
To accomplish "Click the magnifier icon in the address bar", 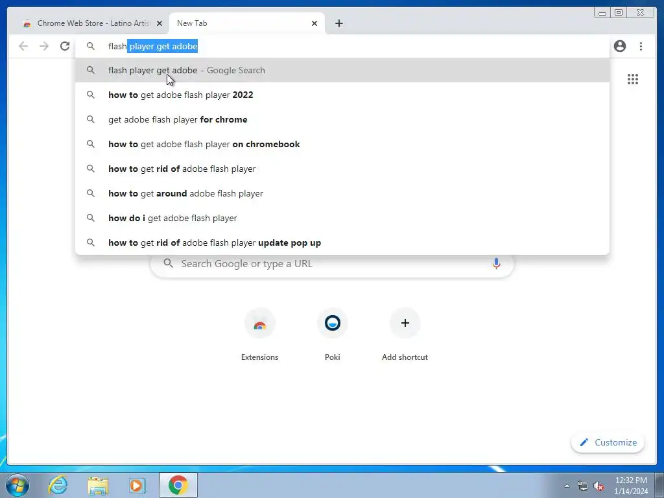I will [91, 46].
